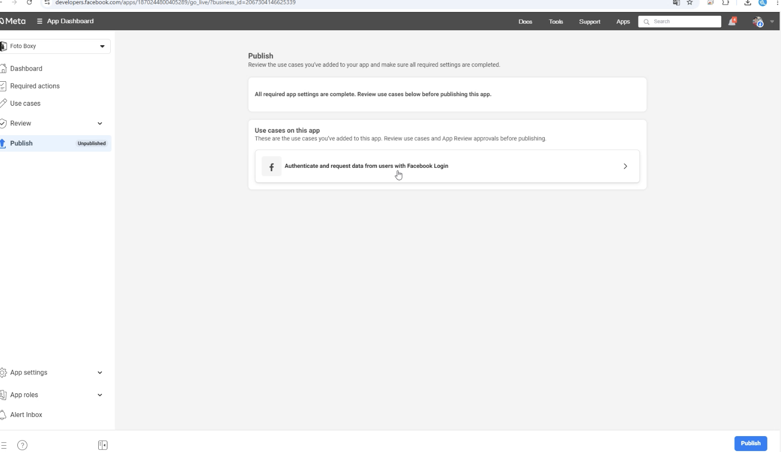This screenshot has height=452, width=781.
Task: Open the Alert Inbox
Action: [x=26, y=415]
